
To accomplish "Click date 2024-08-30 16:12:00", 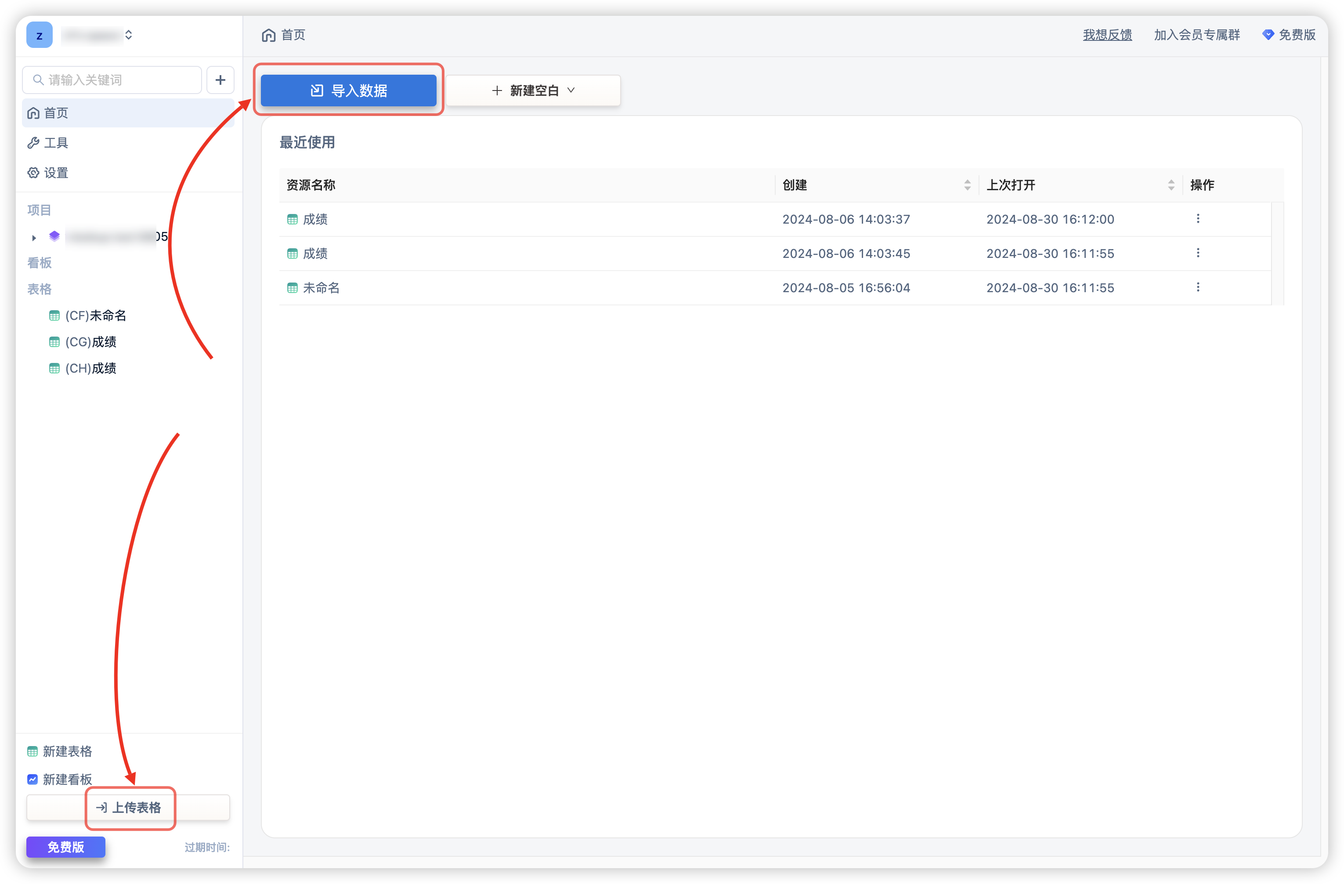I will coord(1050,219).
